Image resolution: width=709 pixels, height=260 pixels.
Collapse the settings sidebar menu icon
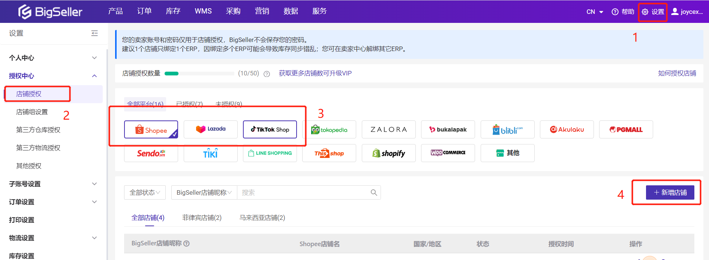94,33
